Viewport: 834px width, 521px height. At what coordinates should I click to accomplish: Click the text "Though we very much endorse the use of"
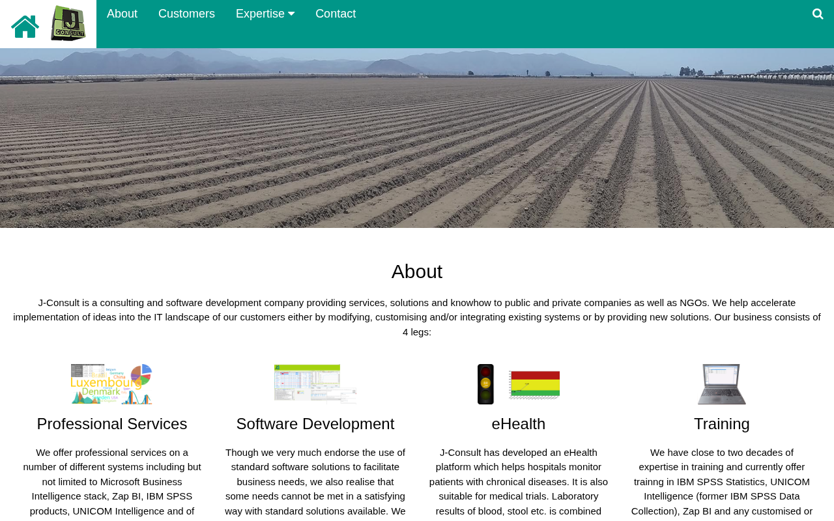(x=315, y=453)
